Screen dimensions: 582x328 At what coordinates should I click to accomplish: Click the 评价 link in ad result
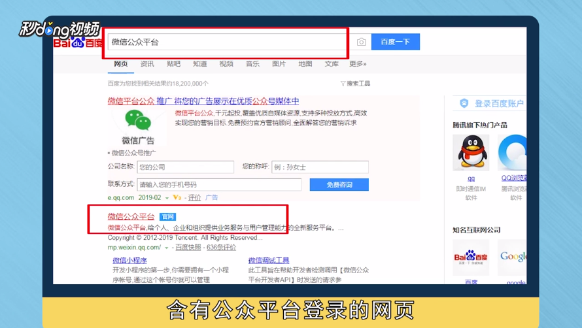(x=194, y=197)
